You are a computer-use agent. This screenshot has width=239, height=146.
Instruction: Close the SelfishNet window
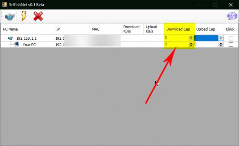coord(231,5)
